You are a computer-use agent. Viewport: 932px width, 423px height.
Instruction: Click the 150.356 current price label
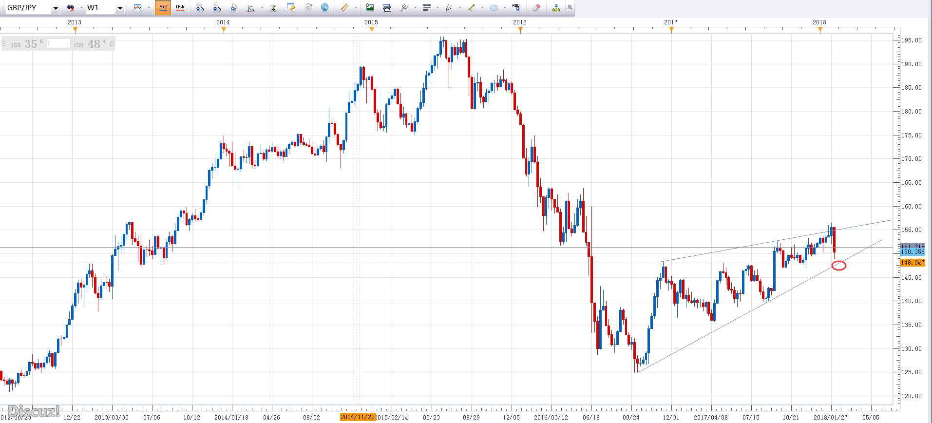913,252
